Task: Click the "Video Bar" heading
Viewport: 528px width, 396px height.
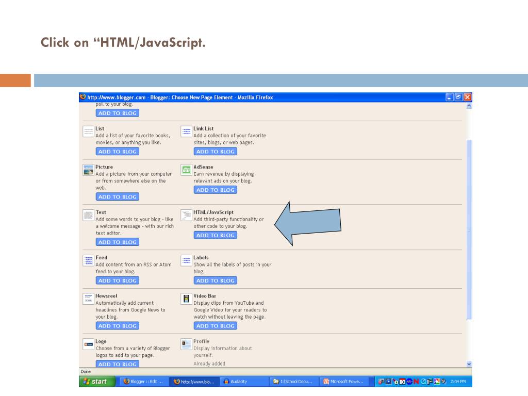Action: click(205, 296)
